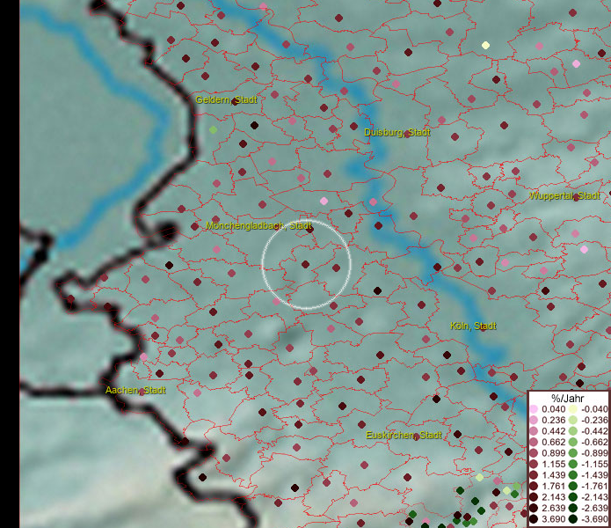Pick the -0.040 pale yellow swatch
611x528 pixels.
[x=573, y=409]
